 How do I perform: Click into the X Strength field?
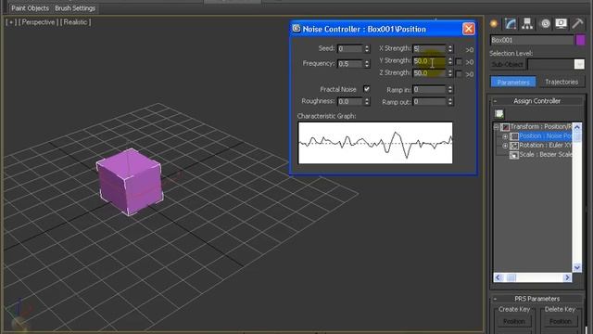tap(430, 48)
